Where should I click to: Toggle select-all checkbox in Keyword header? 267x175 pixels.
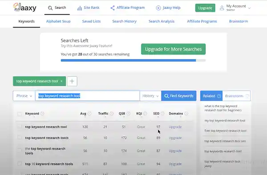point(20,114)
